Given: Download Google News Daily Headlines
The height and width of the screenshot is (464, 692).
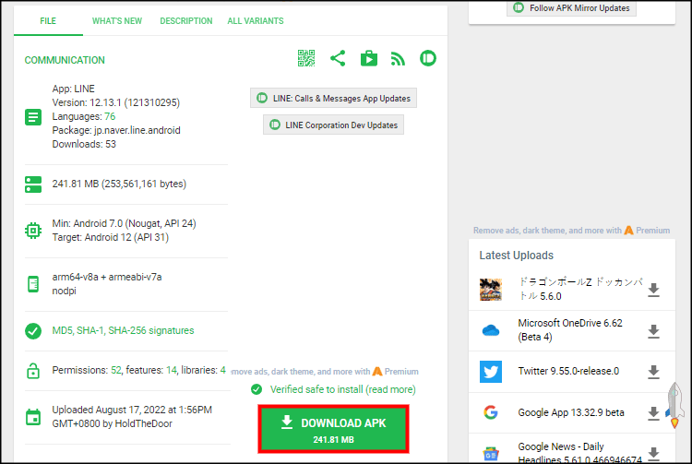Looking at the screenshot, I should click(653, 453).
